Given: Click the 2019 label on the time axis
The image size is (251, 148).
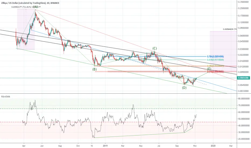Looking at the screenshot, I should (105, 146).
